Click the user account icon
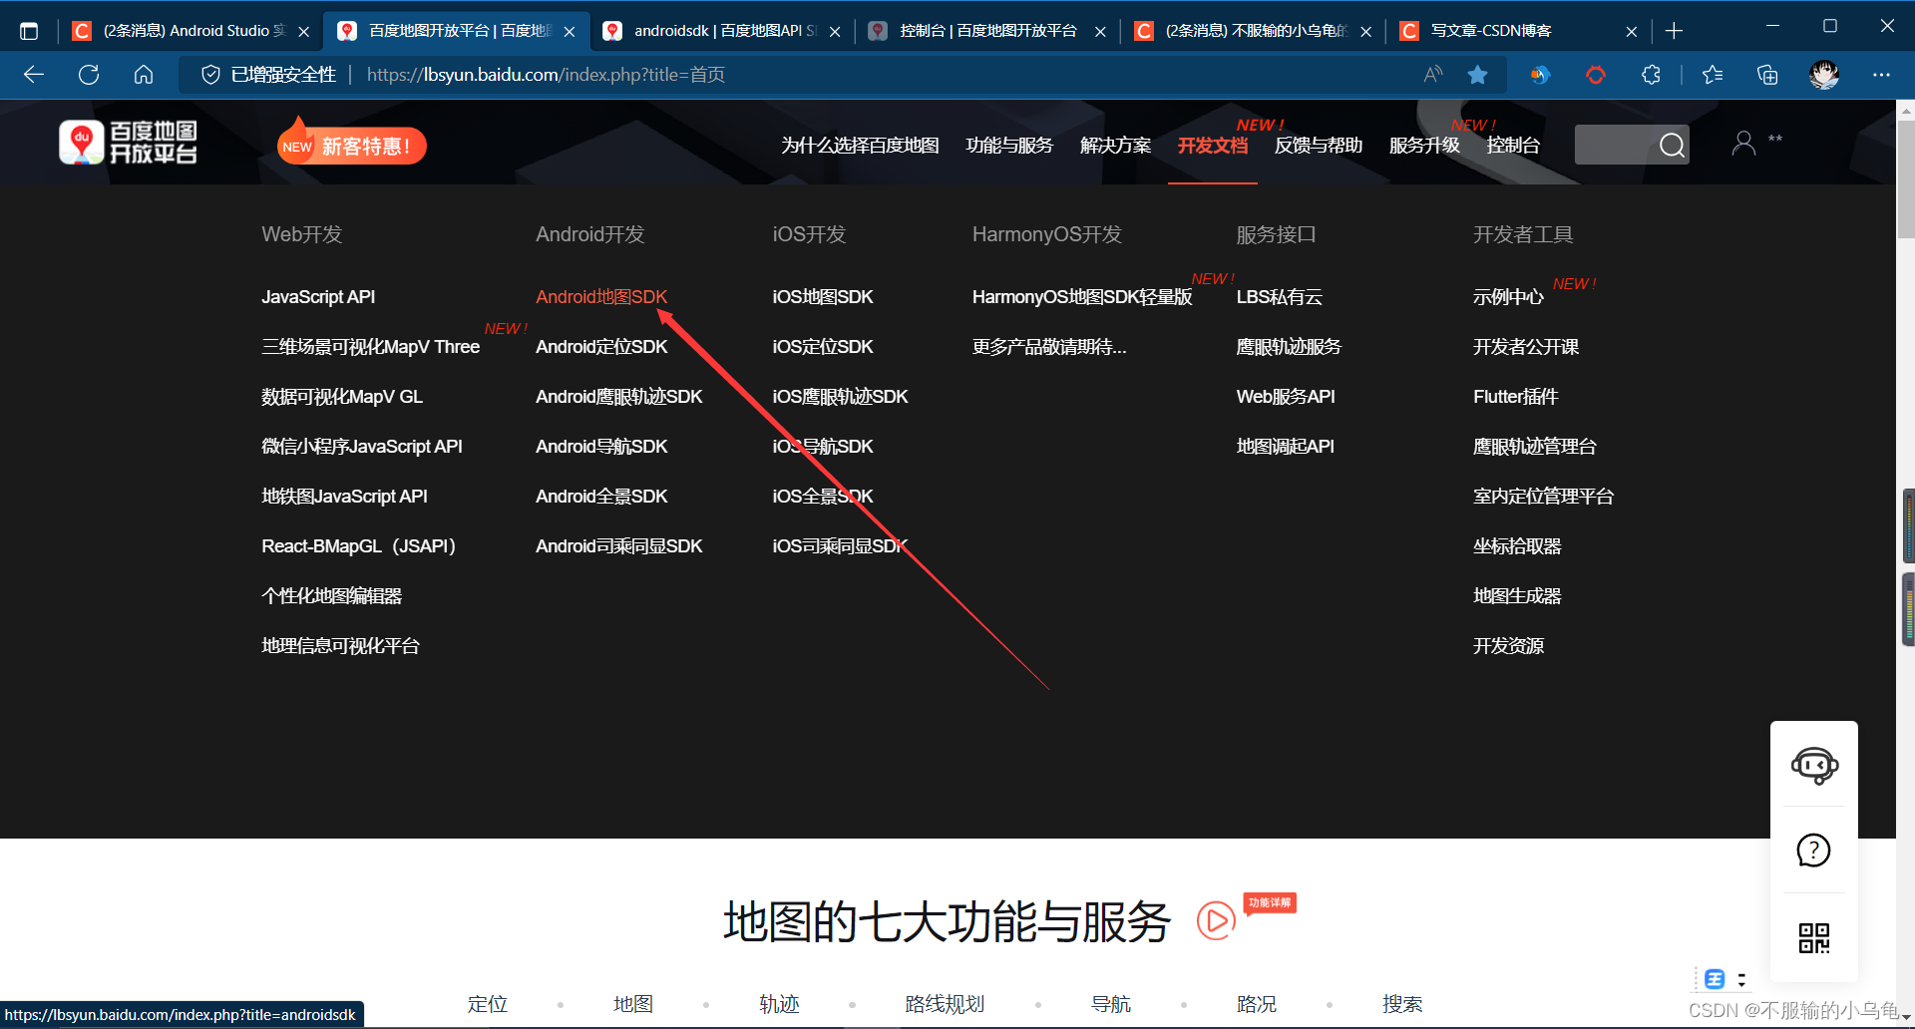This screenshot has height=1029, width=1915. click(x=1743, y=144)
